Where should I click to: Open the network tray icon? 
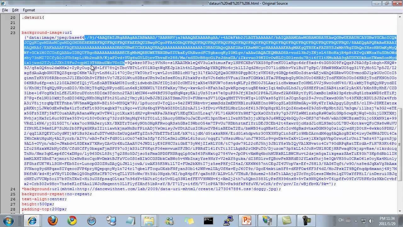tap(363, 221)
